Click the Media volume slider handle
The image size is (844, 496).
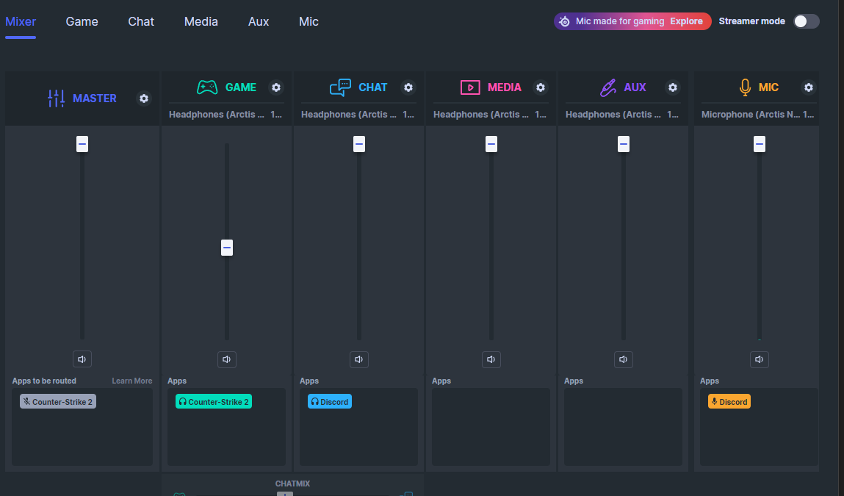coord(491,144)
